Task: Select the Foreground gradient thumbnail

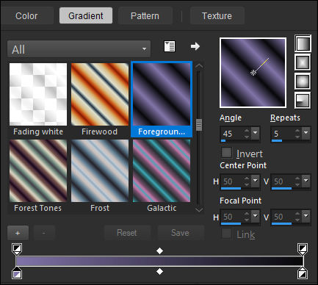Action: coord(162,94)
